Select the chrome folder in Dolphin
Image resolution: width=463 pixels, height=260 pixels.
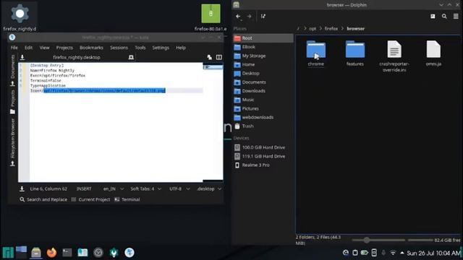point(316,53)
